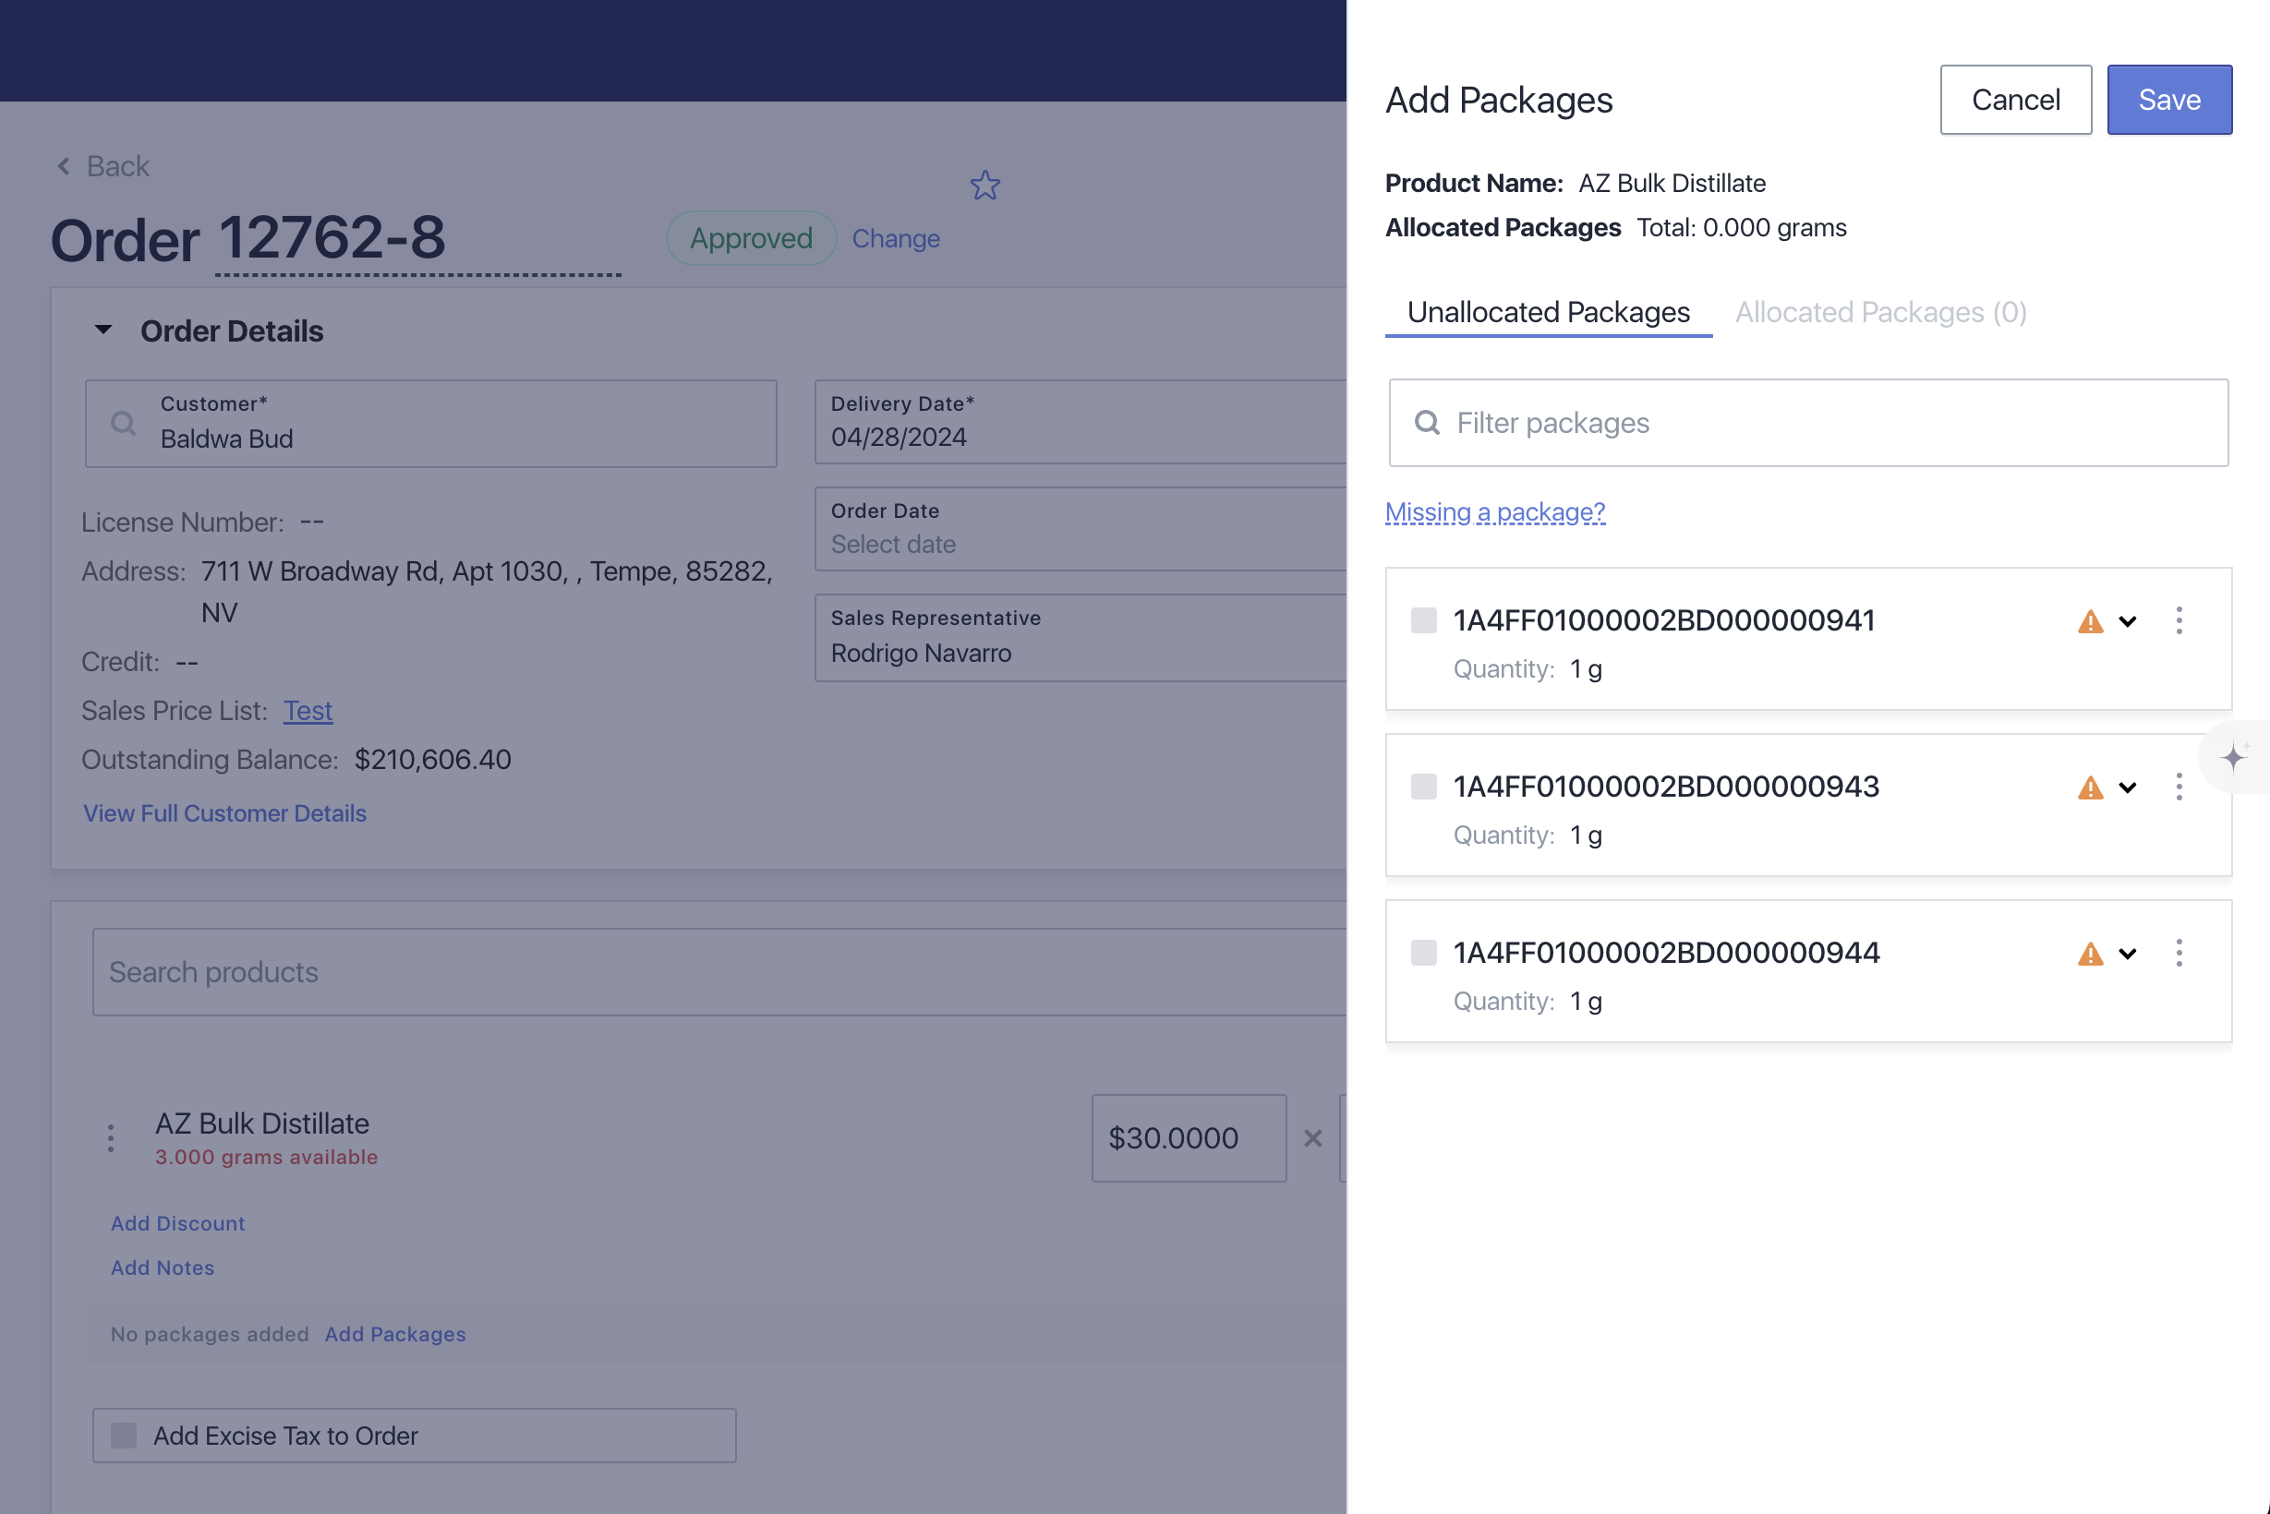2270x1514 pixels.
Task: Click the favorite star icon beside the order
Action: click(984, 186)
